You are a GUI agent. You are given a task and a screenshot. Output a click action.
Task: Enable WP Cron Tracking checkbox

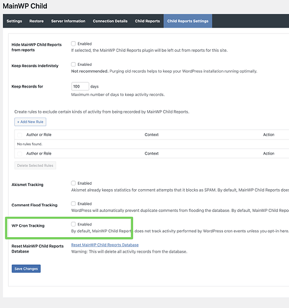click(x=73, y=224)
